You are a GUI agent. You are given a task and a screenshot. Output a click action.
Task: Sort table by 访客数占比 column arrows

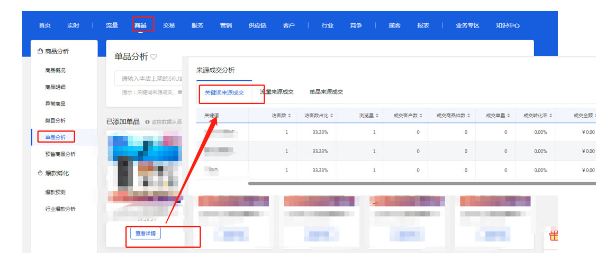pos(331,116)
